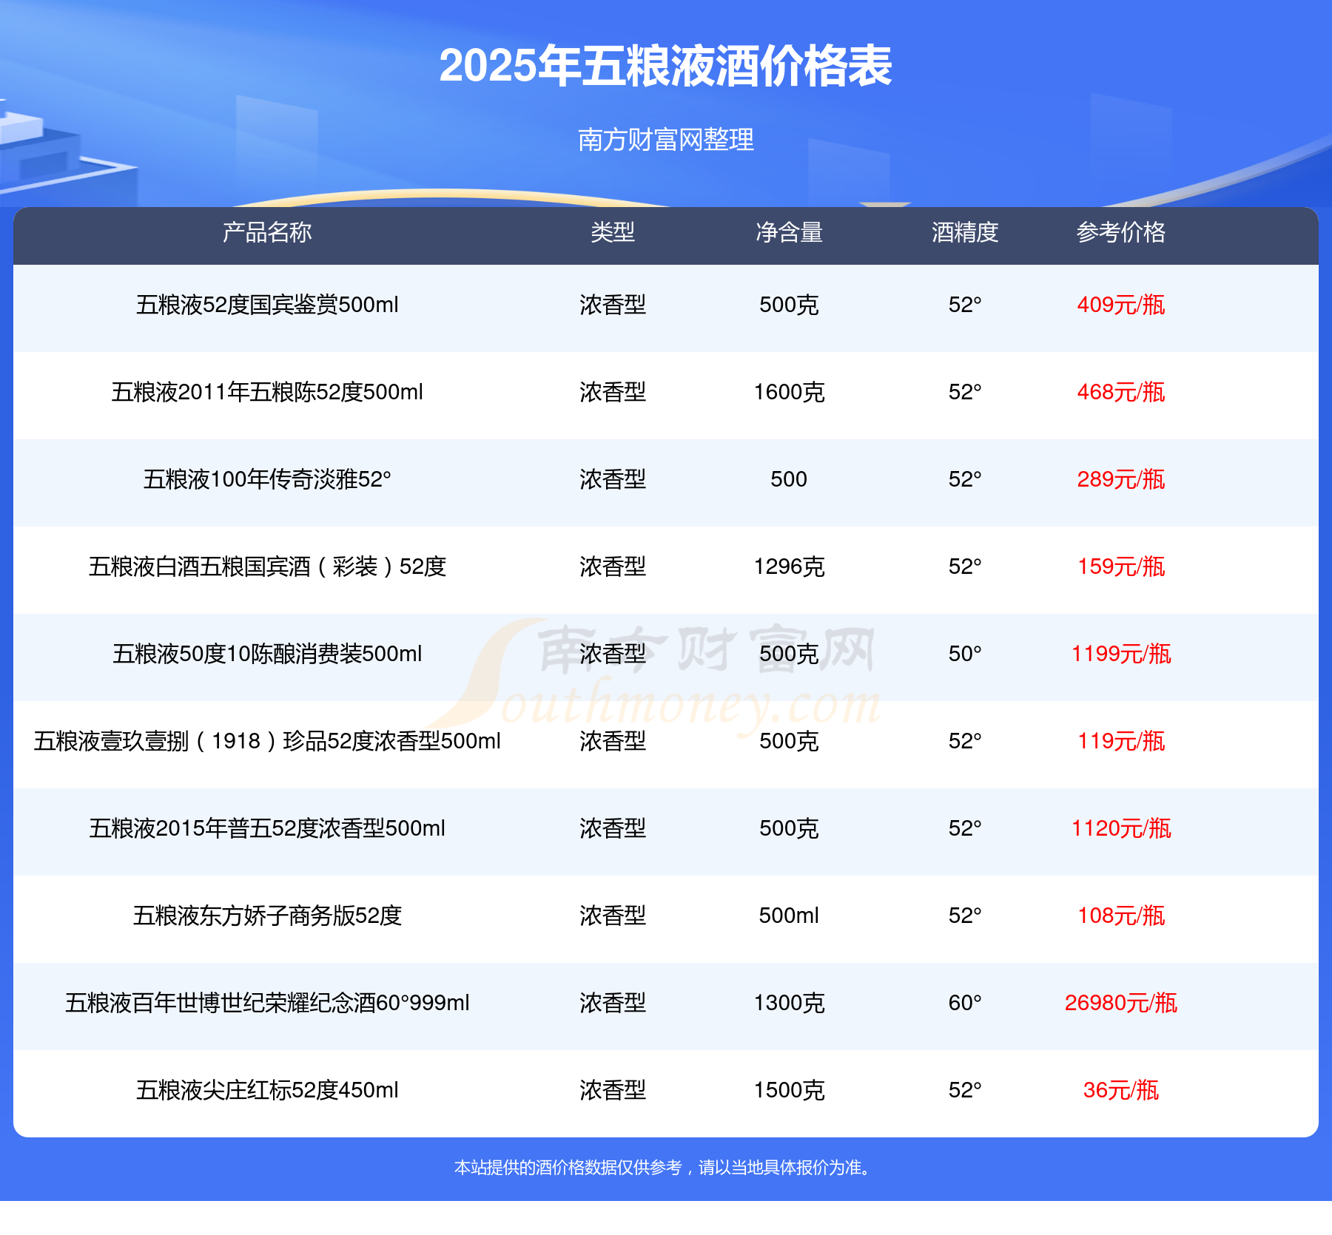
Task: Click product name 五粮液白酒五粮国宾酒（彩装）52度
Action: [x=267, y=566]
